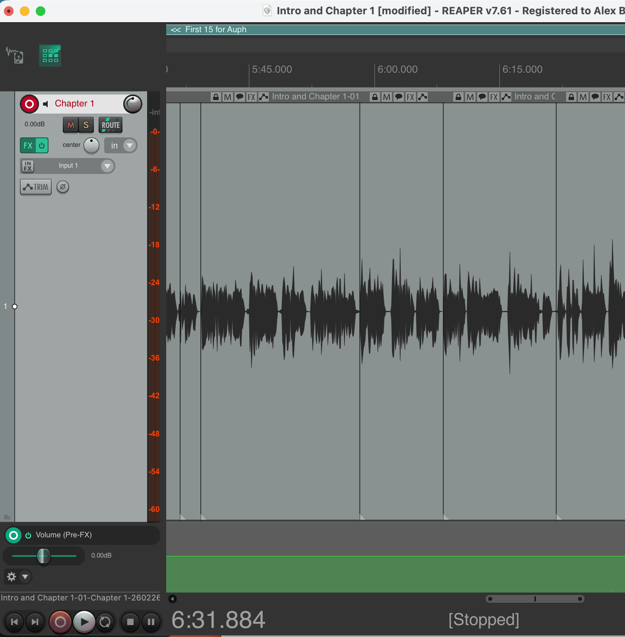Click the transport Record button
The width and height of the screenshot is (625, 637).
point(60,622)
